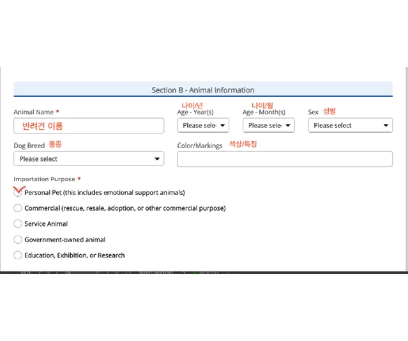Click the Color/Markings text field
Screen dimensions: 408x341
coord(285,159)
